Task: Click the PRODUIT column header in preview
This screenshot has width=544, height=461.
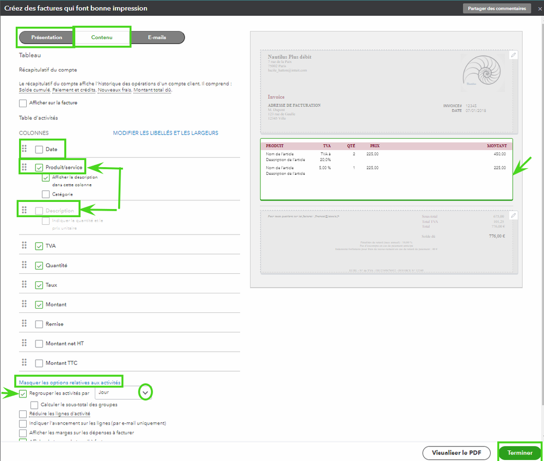Action: point(275,146)
